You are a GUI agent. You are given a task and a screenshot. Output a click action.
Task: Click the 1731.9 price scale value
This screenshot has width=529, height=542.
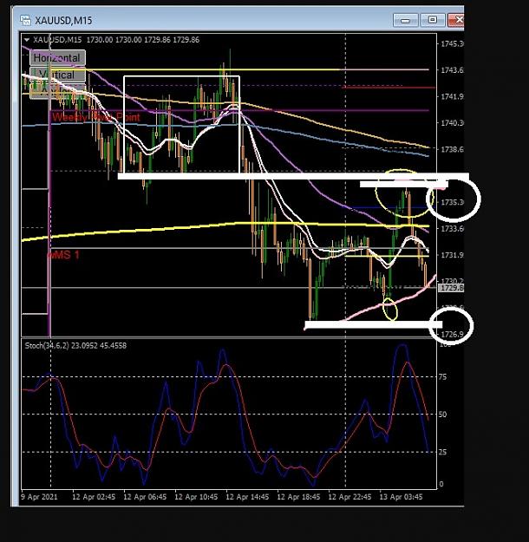(452, 255)
